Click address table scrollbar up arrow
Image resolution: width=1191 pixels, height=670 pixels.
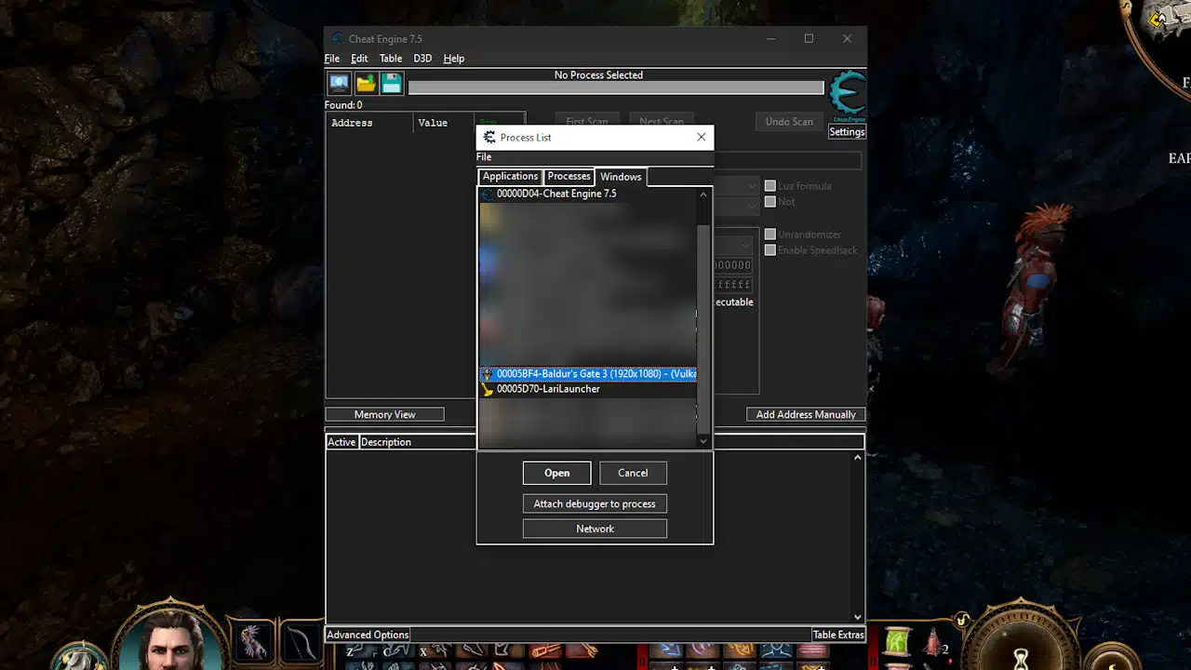(858, 458)
